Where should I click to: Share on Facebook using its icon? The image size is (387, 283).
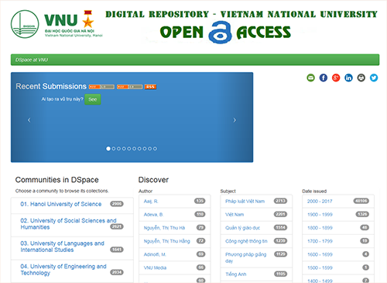tap(324, 78)
